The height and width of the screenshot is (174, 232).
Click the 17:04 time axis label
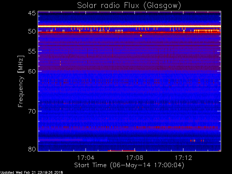click(86, 158)
